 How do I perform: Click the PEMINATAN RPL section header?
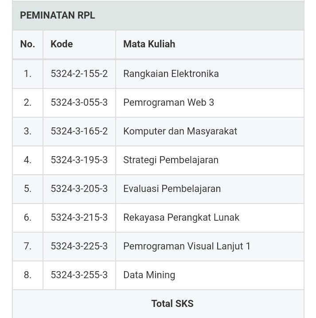(58, 15)
